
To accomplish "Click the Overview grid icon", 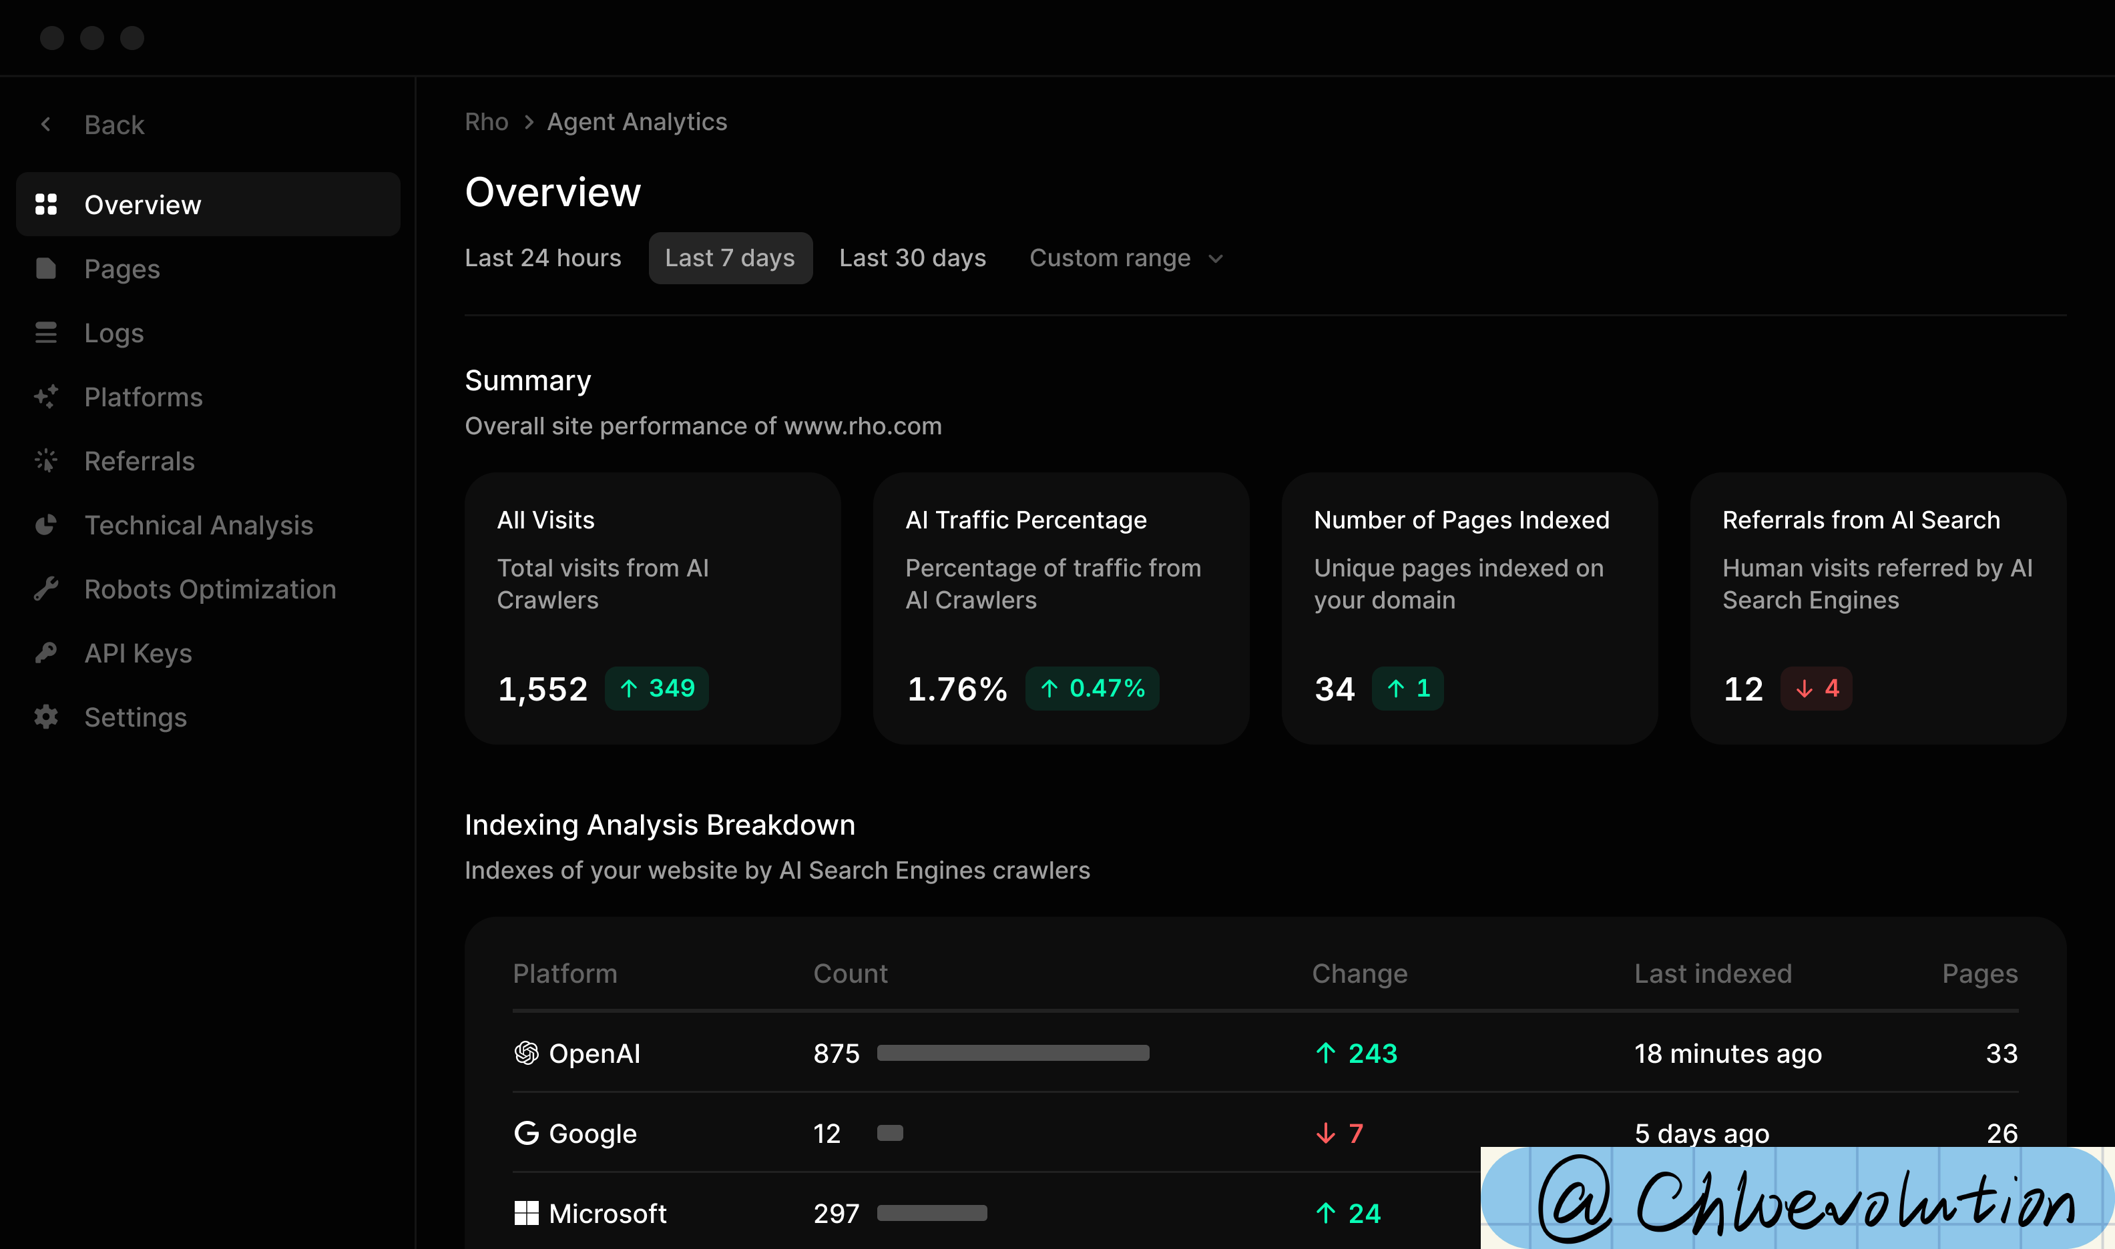I will (x=45, y=205).
